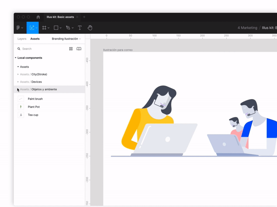The width and height of the screenshot is (277, 207).
Task: Switch assets to grid view
Action: click(71, 49)
